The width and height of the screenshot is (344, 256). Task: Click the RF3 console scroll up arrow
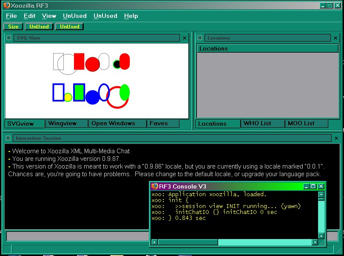321,194
